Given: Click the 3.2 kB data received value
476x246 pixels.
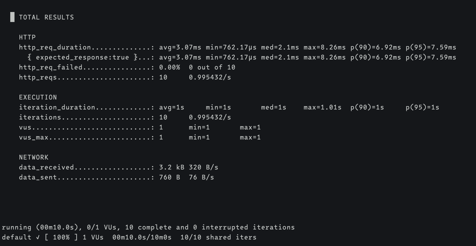Looking at the screenshot, I should click(x=171, y=167).
